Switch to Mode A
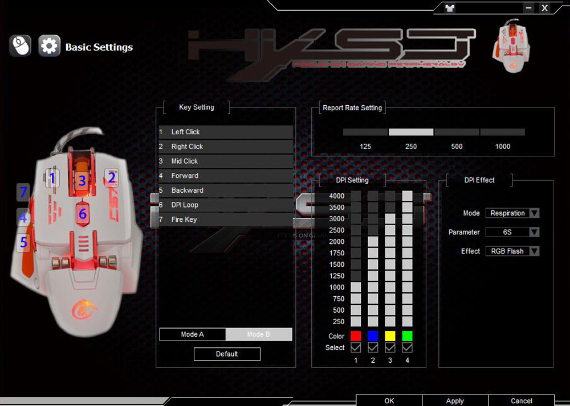The height and width of the screenshot is (406, 570). click(193, 334)
